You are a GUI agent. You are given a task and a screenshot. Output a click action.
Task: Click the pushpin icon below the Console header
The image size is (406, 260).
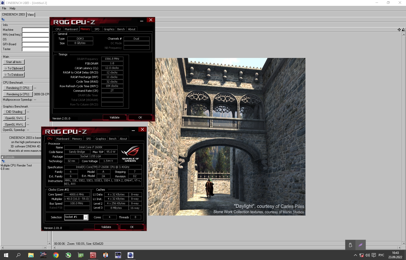pos(3,161)
